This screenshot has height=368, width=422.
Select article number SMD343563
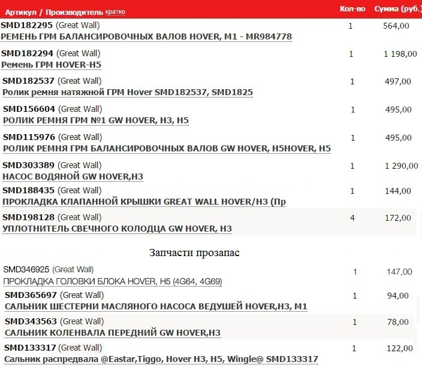tap(31, 321)
